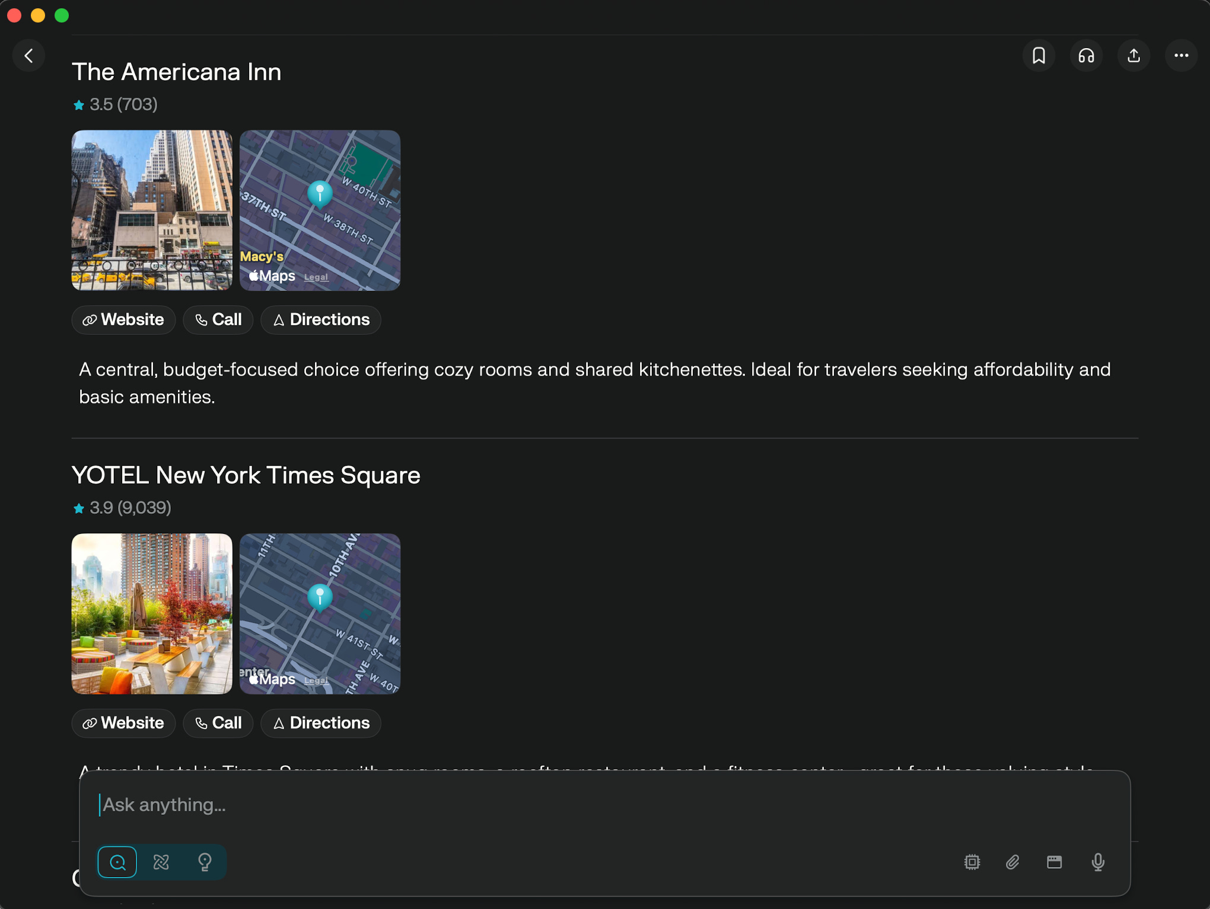Open the three-dot more options menu
The image size is (1210, 909).
point(1181,56)
